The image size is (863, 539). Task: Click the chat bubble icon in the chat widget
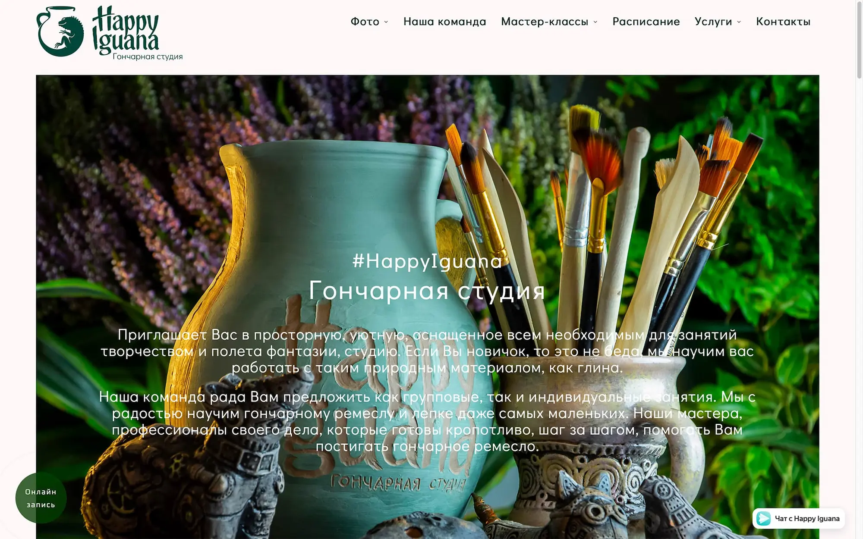[763, 518]
